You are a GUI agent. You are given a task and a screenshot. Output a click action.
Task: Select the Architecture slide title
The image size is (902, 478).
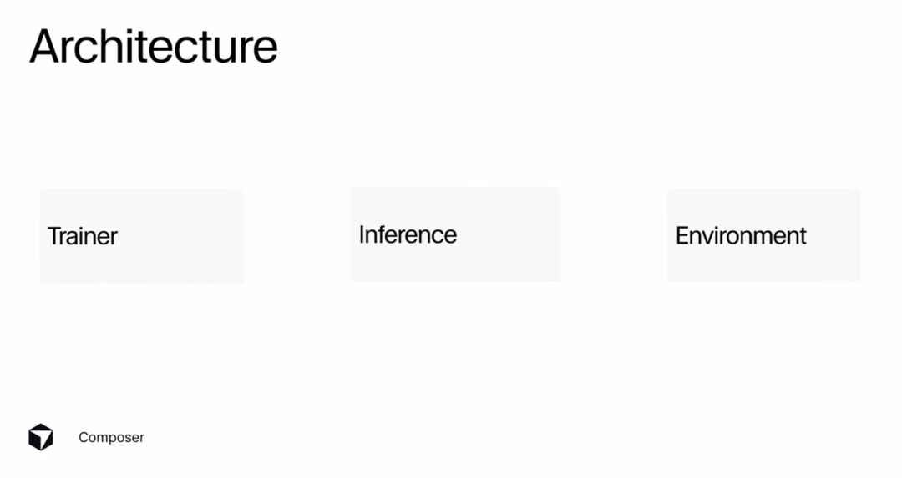tap(153, 47)
